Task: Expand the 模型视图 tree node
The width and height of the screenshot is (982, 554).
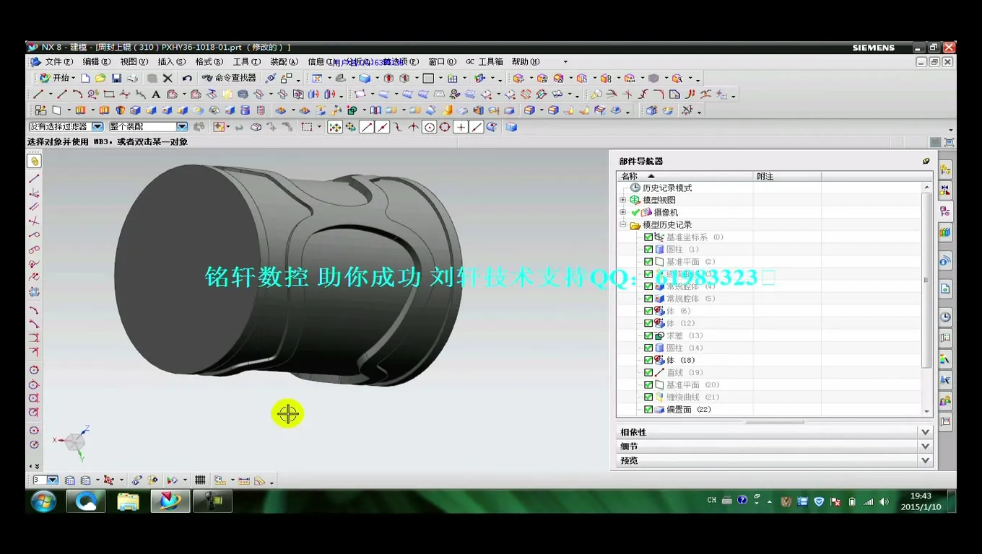Action: 623,200
